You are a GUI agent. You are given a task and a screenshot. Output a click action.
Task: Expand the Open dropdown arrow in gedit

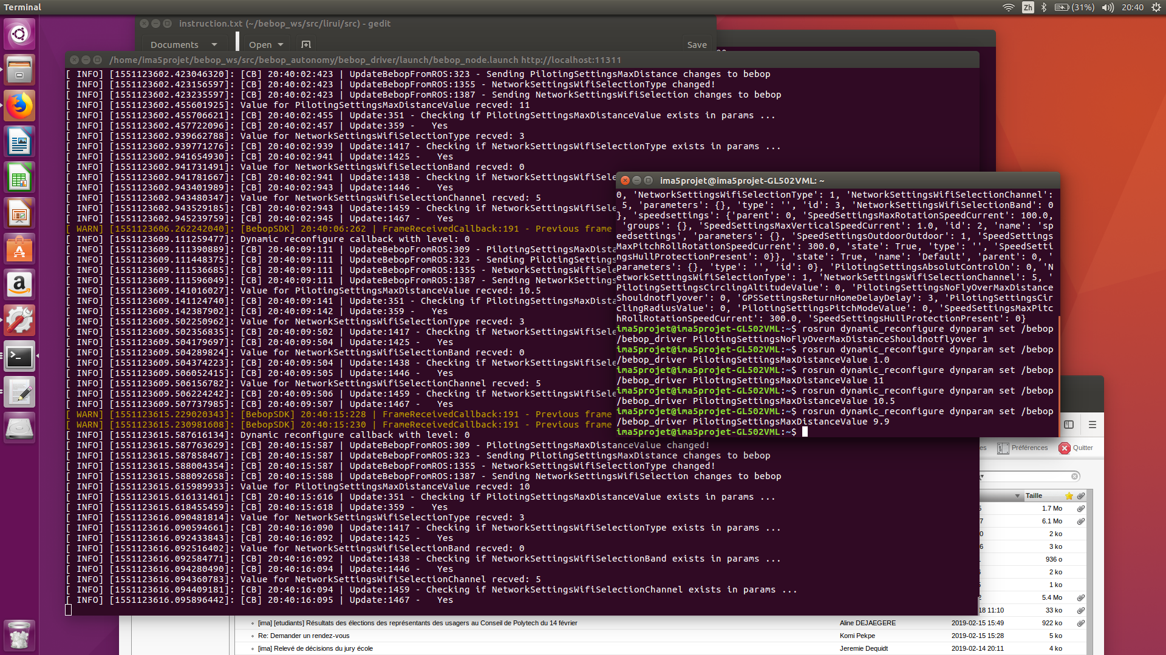pyautogui.click(x=281, y=45)
